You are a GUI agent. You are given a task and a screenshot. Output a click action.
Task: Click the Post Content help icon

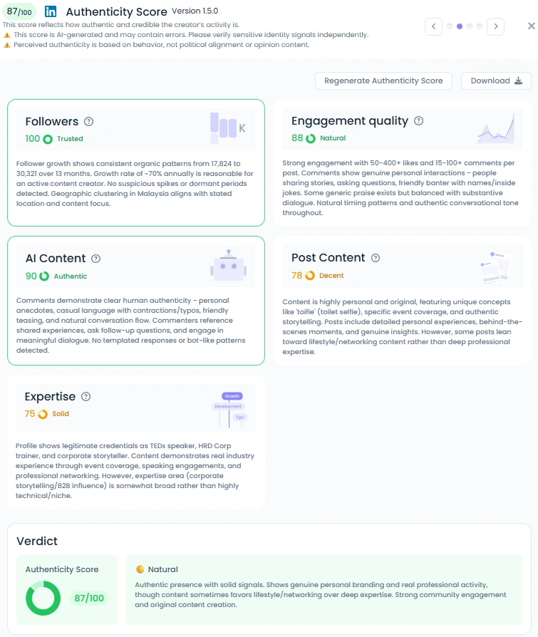(376, 257)
